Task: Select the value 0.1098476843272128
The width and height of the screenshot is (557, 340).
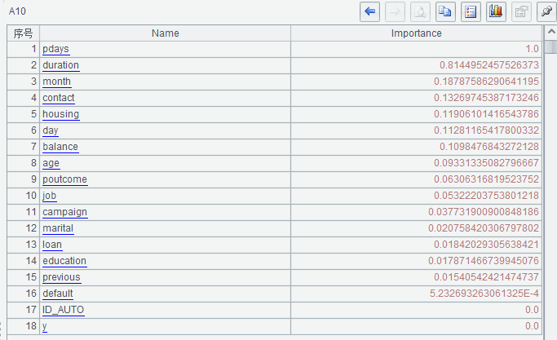Action: pyautogui.click(x=489, y=147)
